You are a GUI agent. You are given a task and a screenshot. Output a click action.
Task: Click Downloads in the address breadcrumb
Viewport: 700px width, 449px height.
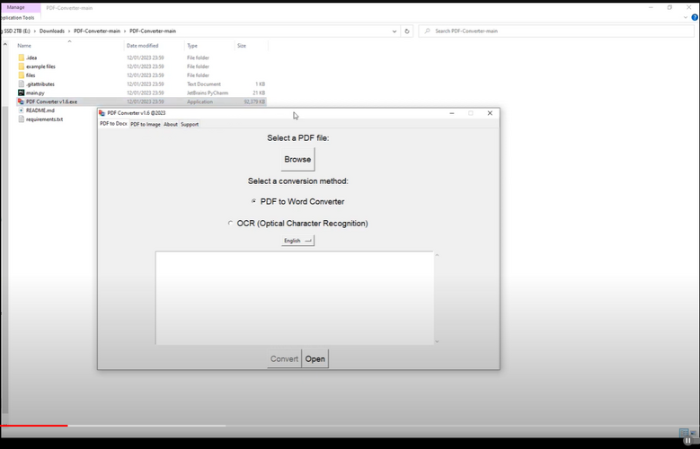click(52, 31)
